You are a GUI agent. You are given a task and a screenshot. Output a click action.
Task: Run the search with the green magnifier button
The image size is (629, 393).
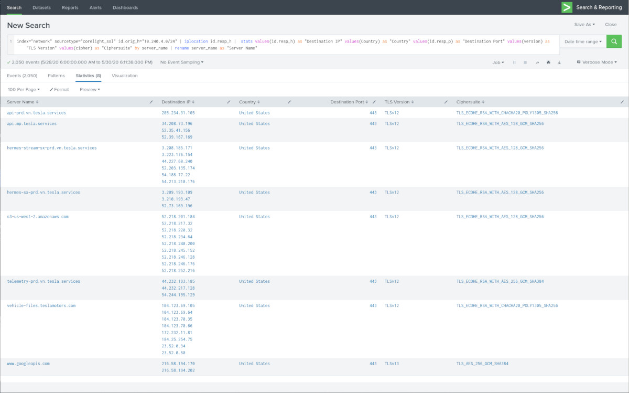(614, 41)
